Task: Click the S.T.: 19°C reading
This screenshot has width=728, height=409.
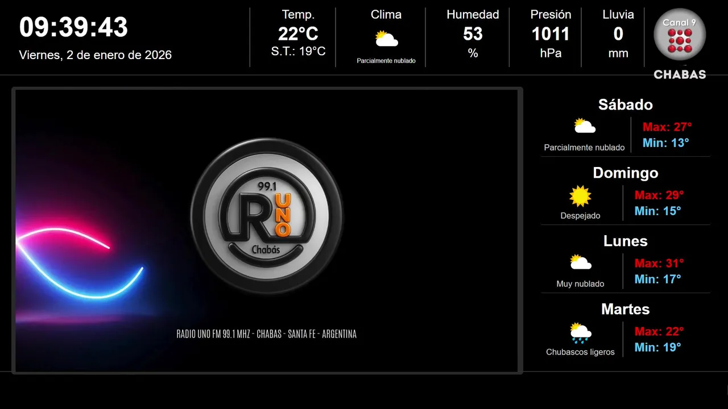Action: pyautogui.click(x=298, y=52)
